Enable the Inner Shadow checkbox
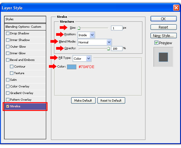The width and height of the screenshot is (181, 148). click(x=8, y=40)
